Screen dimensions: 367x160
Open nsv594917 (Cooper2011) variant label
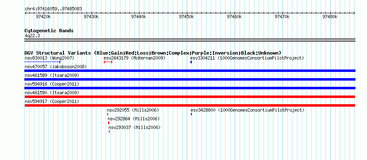(x=52, y=101)
